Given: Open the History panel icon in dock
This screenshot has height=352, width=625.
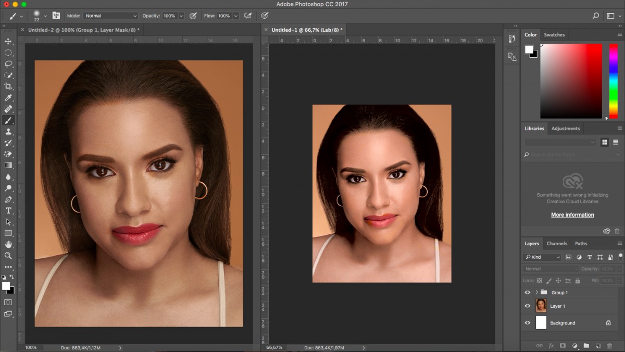Looking at the screenshot, I should [512, 39].
